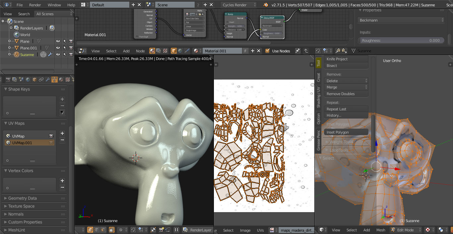453x234 pixels.
Task: Select UVMap.001 in the UV Maps list
Action: coord(30,143)
